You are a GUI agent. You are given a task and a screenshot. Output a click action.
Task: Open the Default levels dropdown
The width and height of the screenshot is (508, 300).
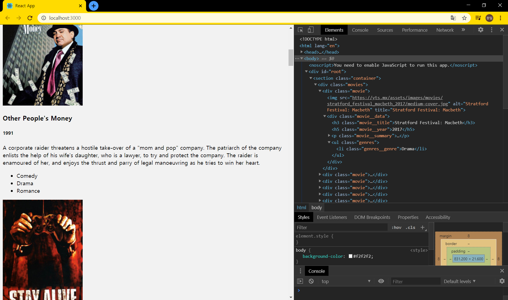point(460,281)
